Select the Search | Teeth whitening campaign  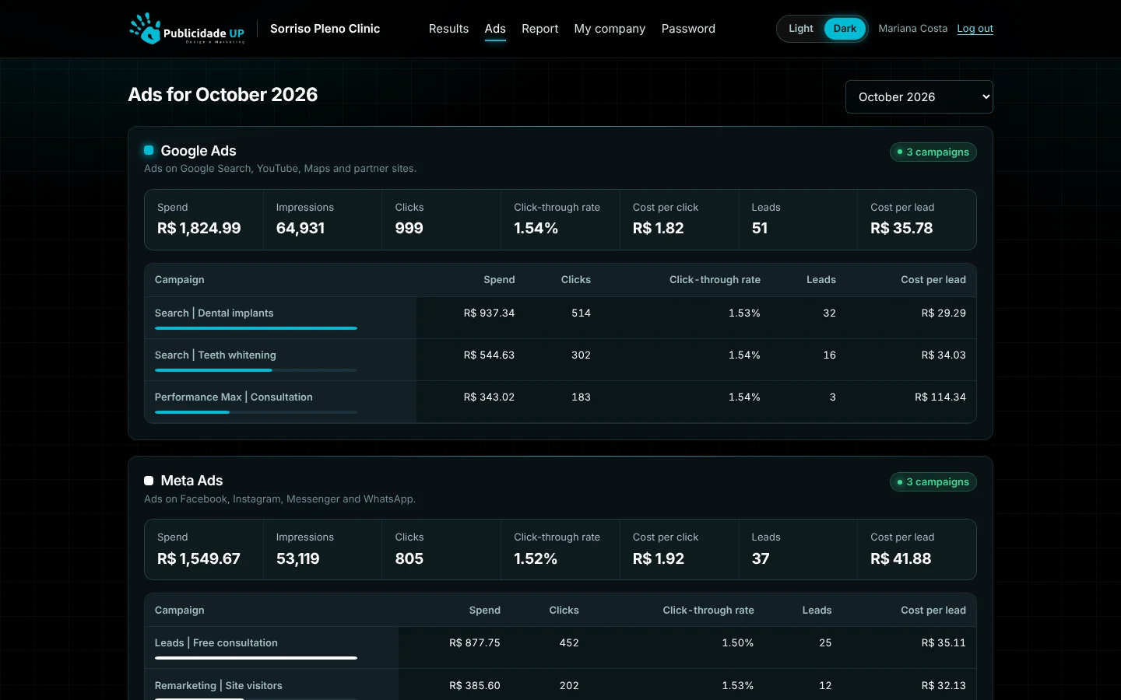pos(215,355)
